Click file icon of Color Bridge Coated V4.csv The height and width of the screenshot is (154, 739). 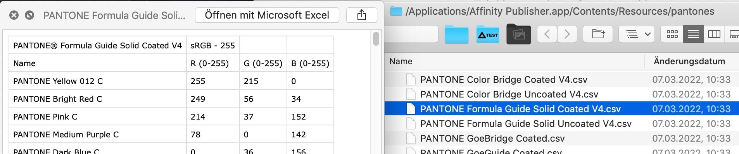(411, 80)
